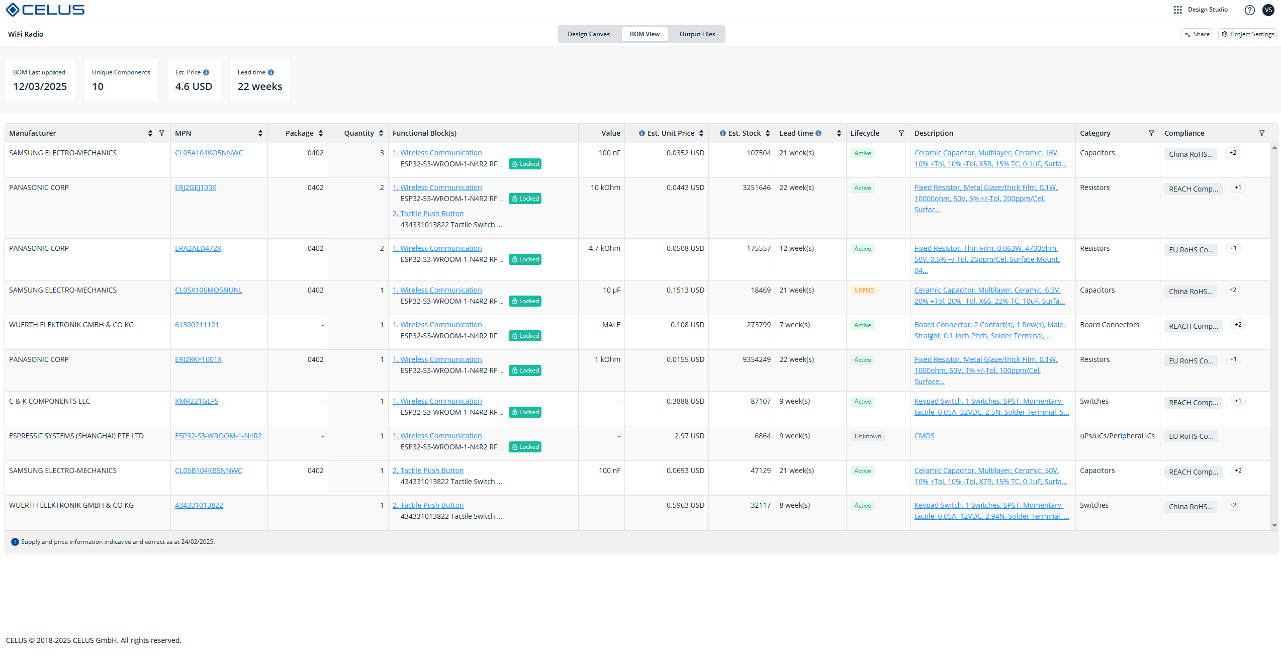Click Locked badge in KMR221GLFS row
The width and height of the screenshot is (1281, 656).
coord(525,412)
